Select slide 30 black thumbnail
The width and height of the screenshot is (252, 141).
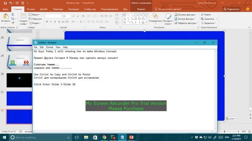[x=19, y=80]
